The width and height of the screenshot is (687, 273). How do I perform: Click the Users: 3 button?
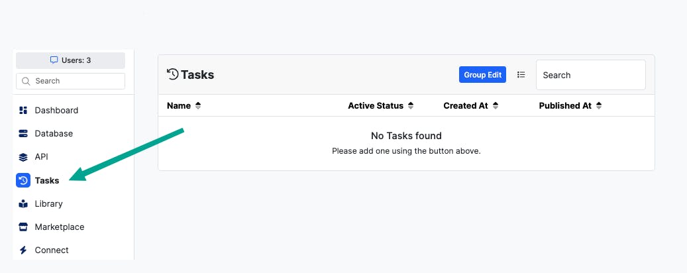(x=70, y=60)
